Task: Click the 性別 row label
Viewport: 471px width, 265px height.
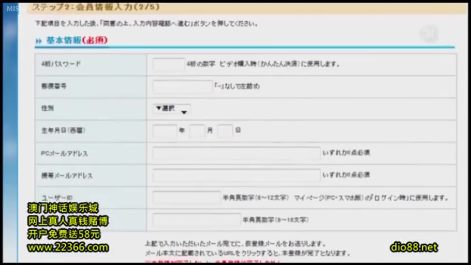Action: 48,109
